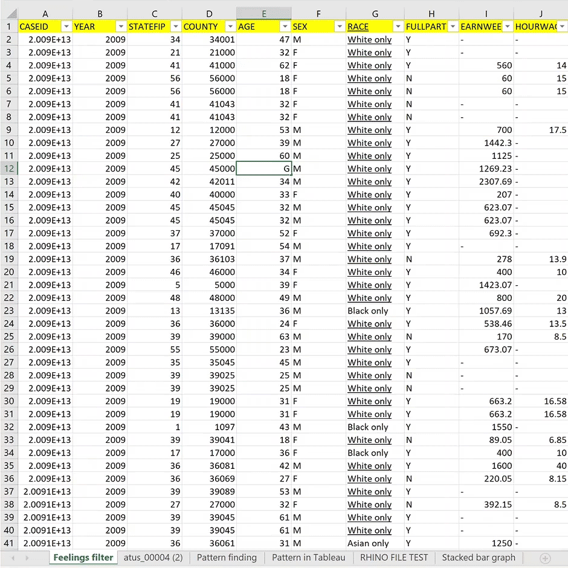Viewport: 568px width, 568px height.
Task: Open the FULLPART filter dropdown
Action: [x=453, y=27]
